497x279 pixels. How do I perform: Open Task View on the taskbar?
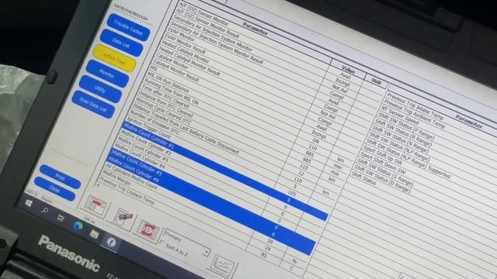(61, 217)
